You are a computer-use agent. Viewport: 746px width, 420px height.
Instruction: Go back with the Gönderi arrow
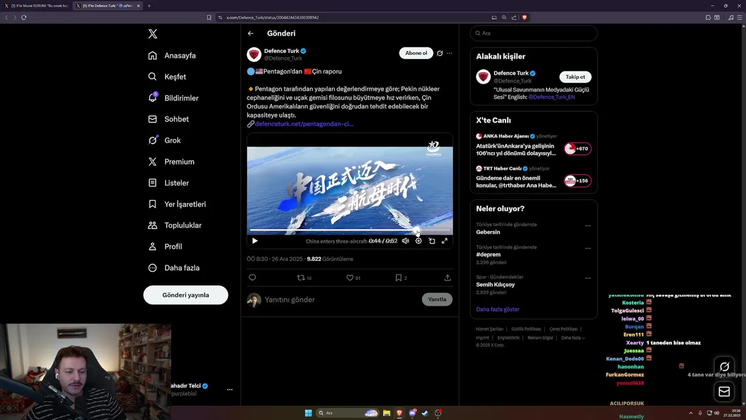[251, 33]
